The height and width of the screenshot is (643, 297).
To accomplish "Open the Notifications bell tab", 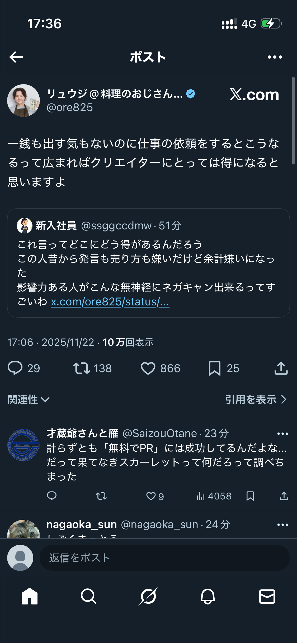I will pyautogui.click(x=208, y=596).
